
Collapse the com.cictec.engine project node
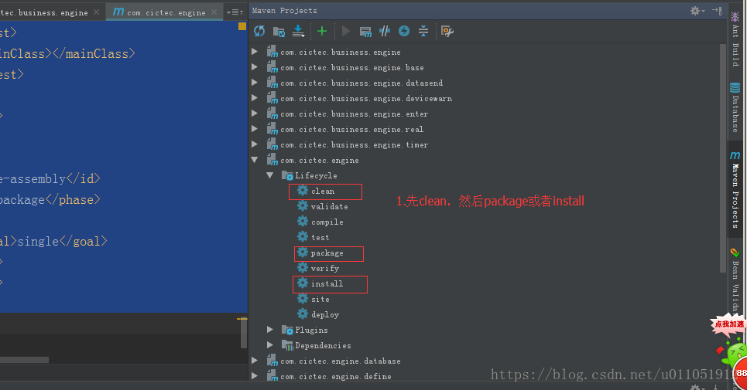[x=255, y=160]
